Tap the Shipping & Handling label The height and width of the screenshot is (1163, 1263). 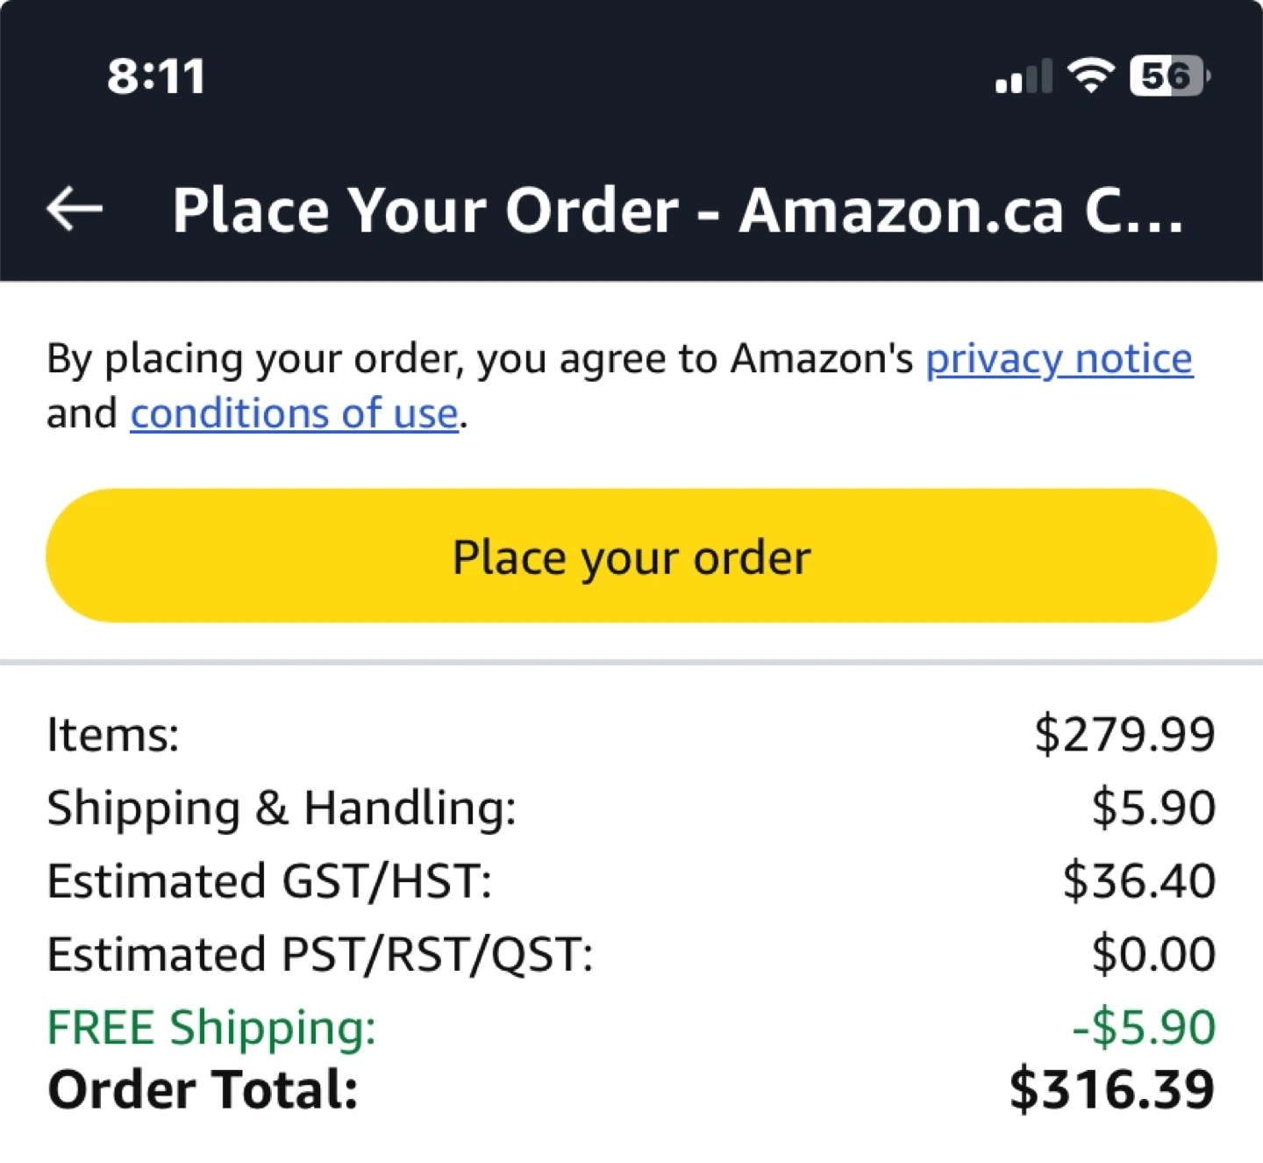coord(282,808)
